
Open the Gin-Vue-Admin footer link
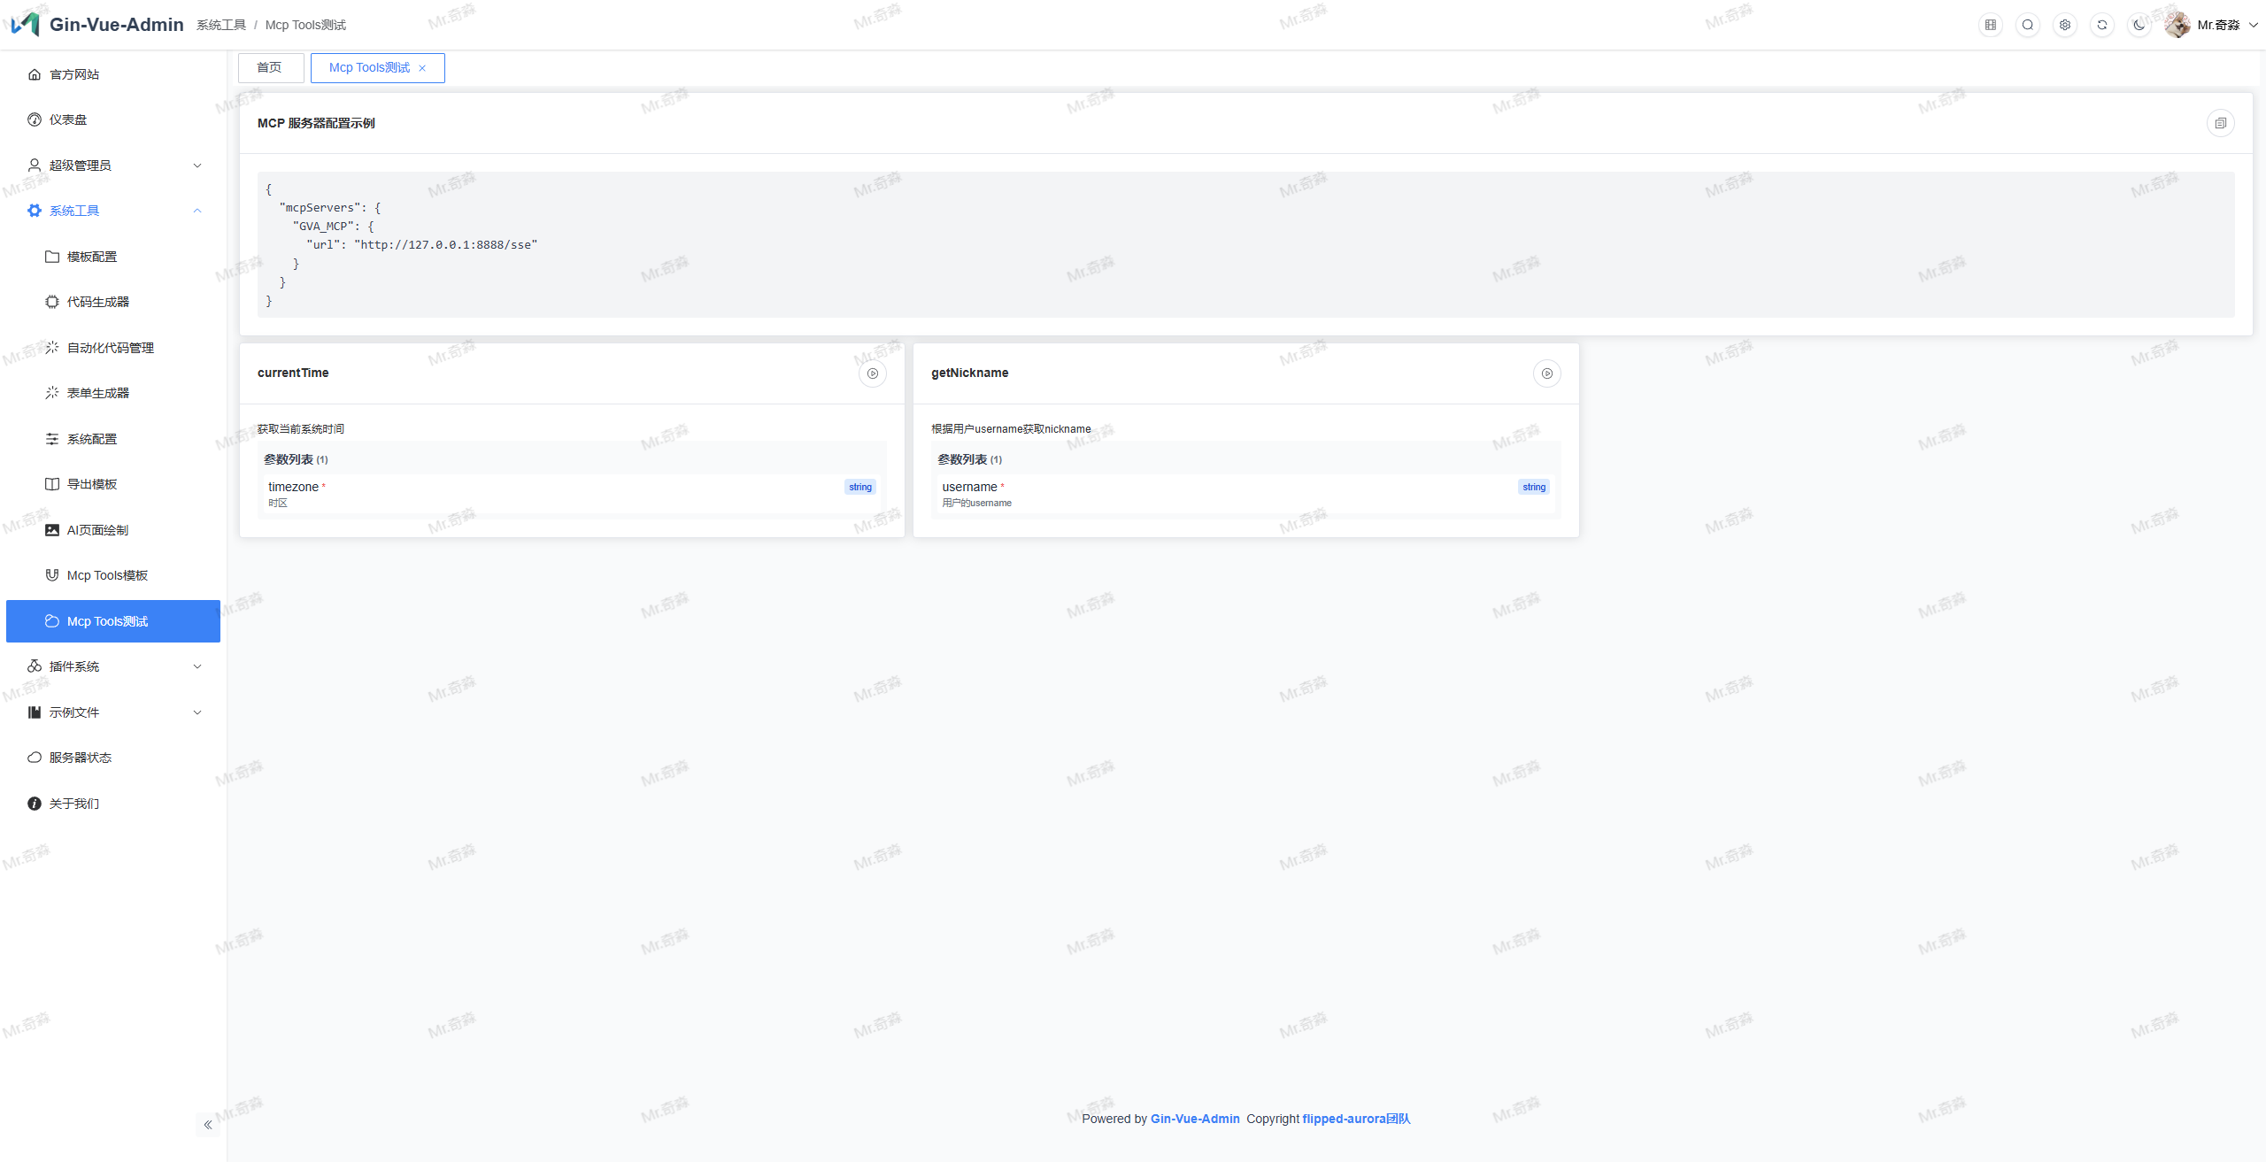click(1194, 1119)
